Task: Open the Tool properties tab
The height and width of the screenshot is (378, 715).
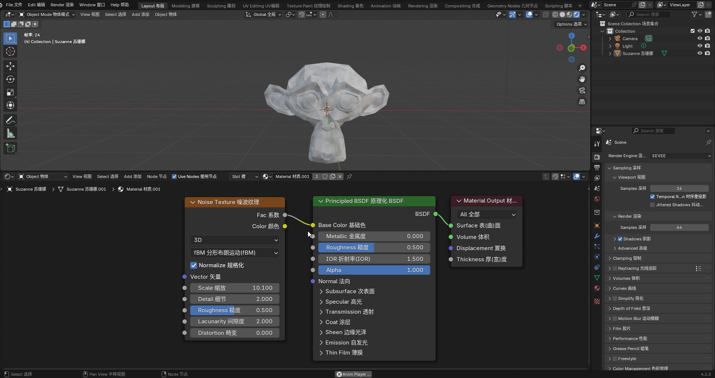Action: point(597,144)
